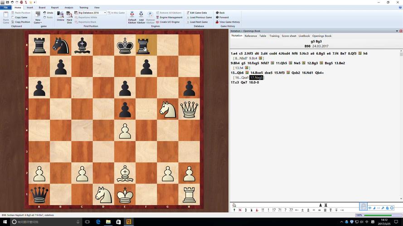Switch to the View ribbon tab
The image size is (403, 226).
point(97,8)
